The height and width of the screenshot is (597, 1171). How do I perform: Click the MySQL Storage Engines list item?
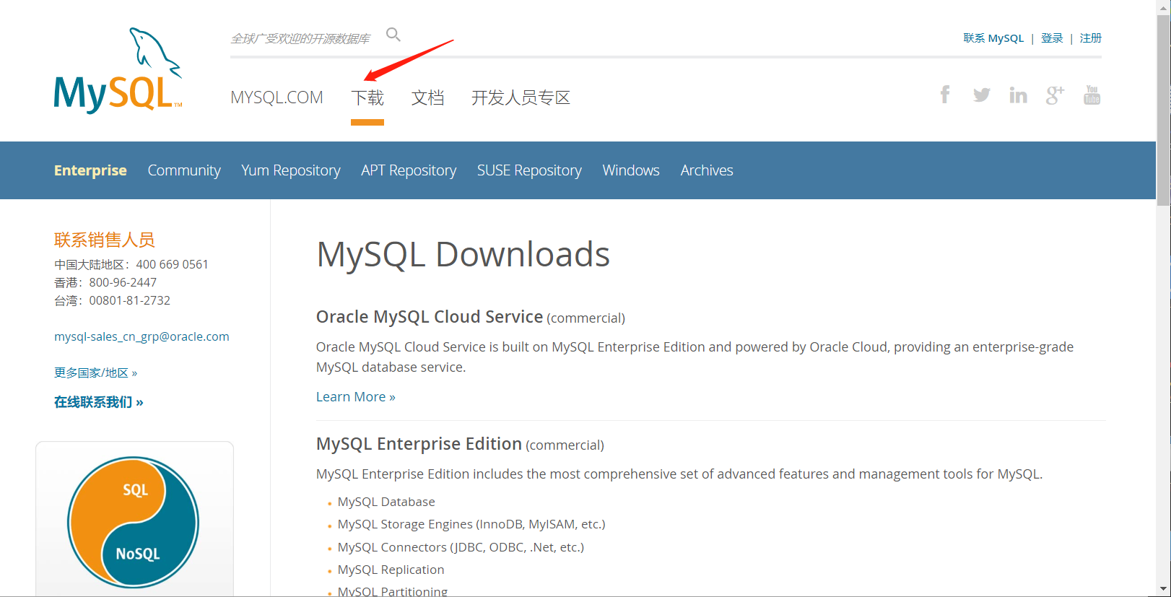coord(471,524)
